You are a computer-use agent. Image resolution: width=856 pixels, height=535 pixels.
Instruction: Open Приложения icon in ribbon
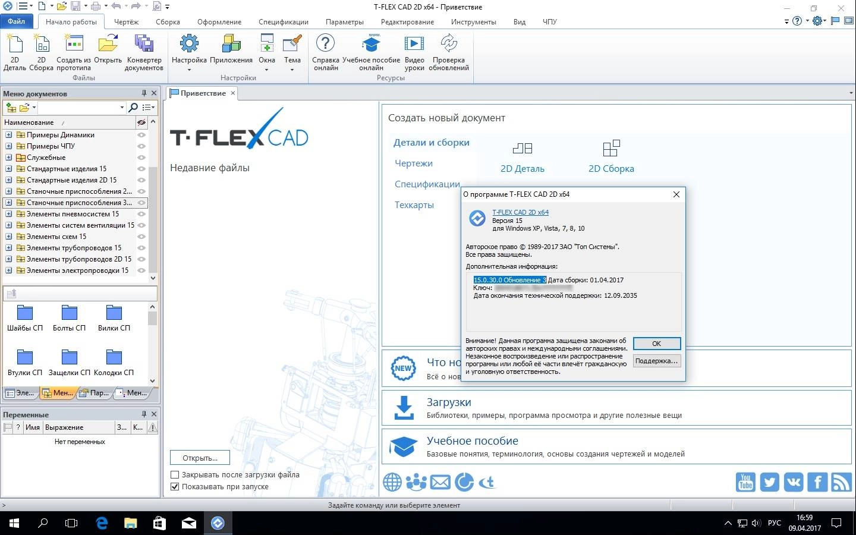(231, 45)
